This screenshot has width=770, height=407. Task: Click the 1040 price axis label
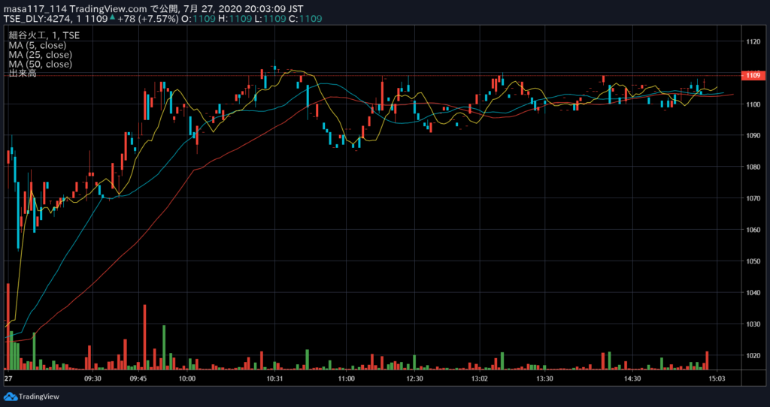click(x=753, y=293)
